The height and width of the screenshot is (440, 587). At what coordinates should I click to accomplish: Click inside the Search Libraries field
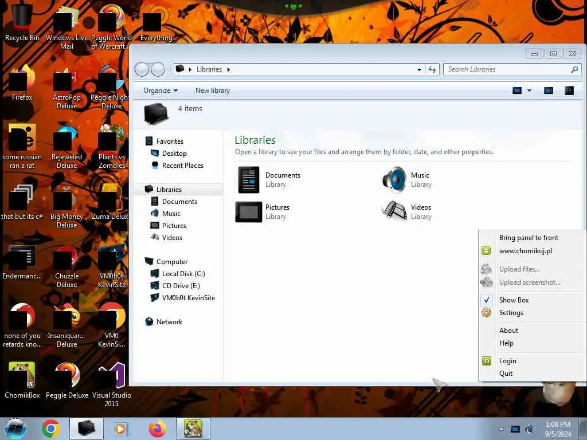[x=506, y=69]
